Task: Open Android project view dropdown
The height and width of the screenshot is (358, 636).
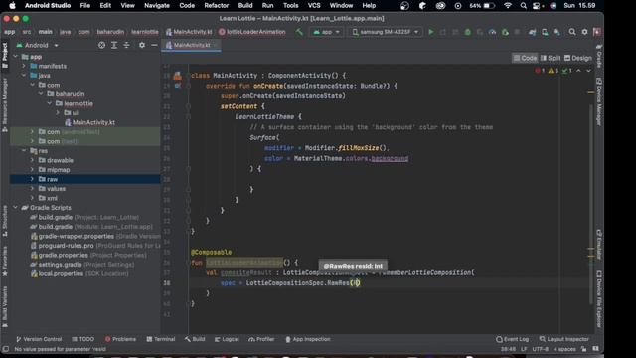Action: [x=38, y=45]
